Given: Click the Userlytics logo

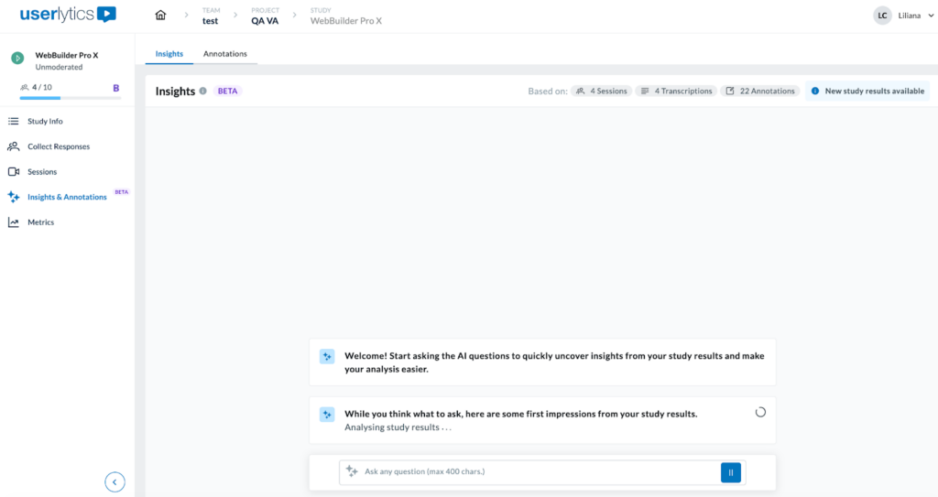Looking at the screenshot, I should pos(68,15).
